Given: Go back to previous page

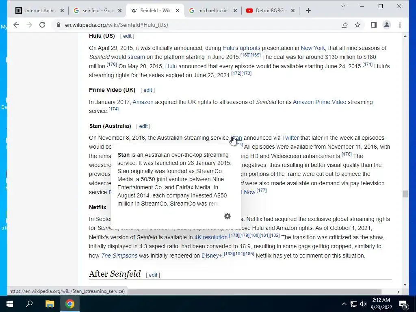Looking at the screenshot, I should coord(16,25).
